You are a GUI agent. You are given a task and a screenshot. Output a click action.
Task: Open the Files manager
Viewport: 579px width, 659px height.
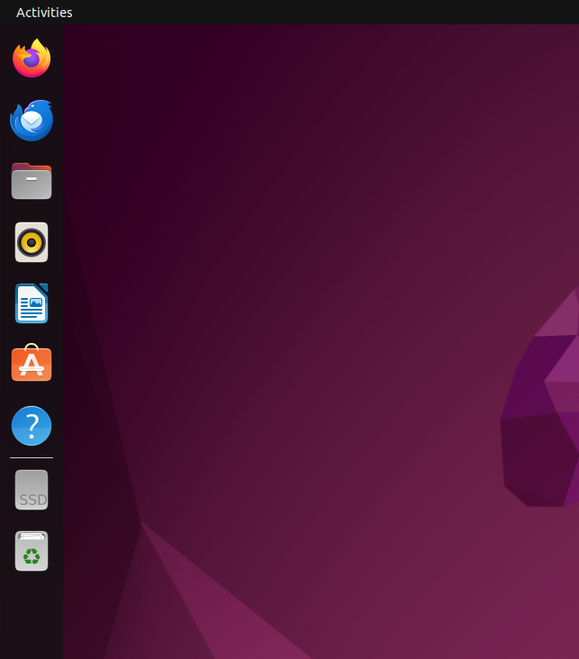click(x=32, y=181)
